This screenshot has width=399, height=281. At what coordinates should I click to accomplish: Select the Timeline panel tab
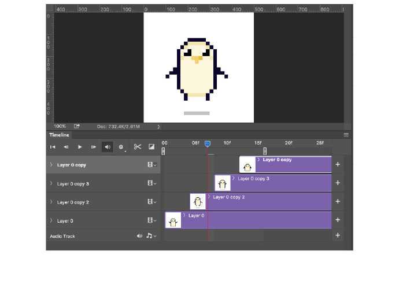tap(59, 135)
